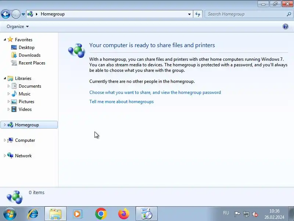294x221 pixels.
Task: Go back with the Back arrow button
Action: (6, 14)
